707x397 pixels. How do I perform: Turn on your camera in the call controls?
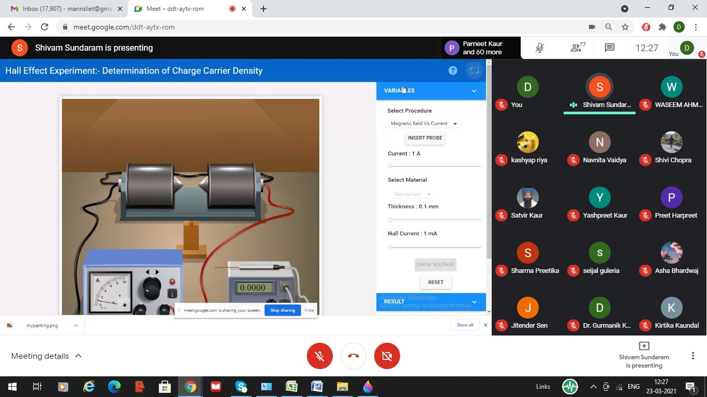(x=387, y=356)
